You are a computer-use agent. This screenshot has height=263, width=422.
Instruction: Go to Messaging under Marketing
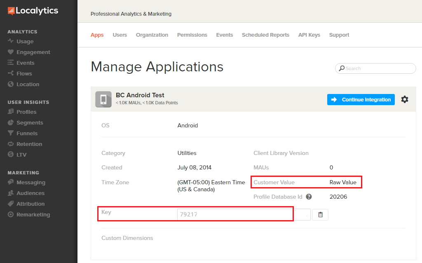coord(30,183)
